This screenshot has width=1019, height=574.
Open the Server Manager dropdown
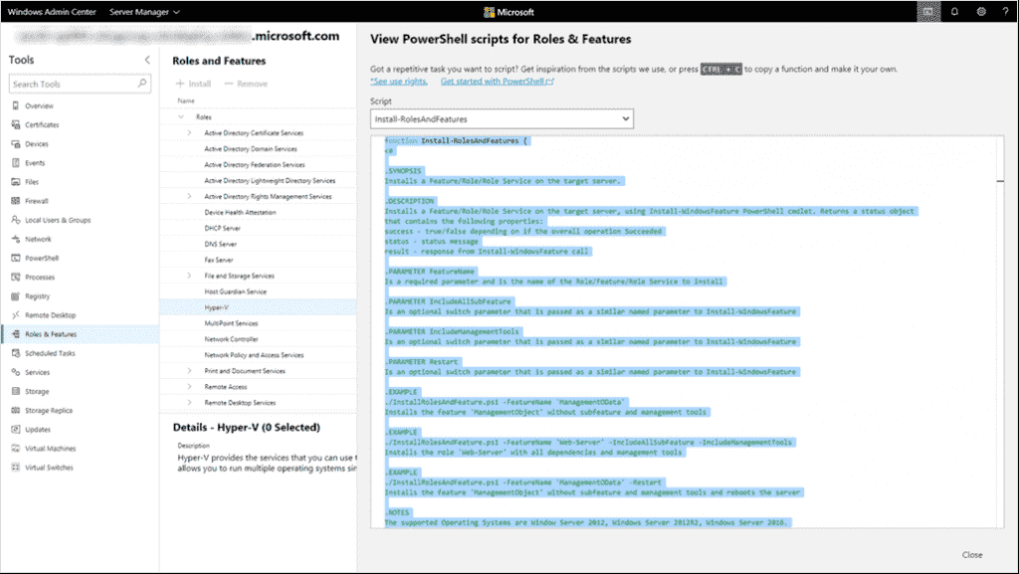click(144, 12)
